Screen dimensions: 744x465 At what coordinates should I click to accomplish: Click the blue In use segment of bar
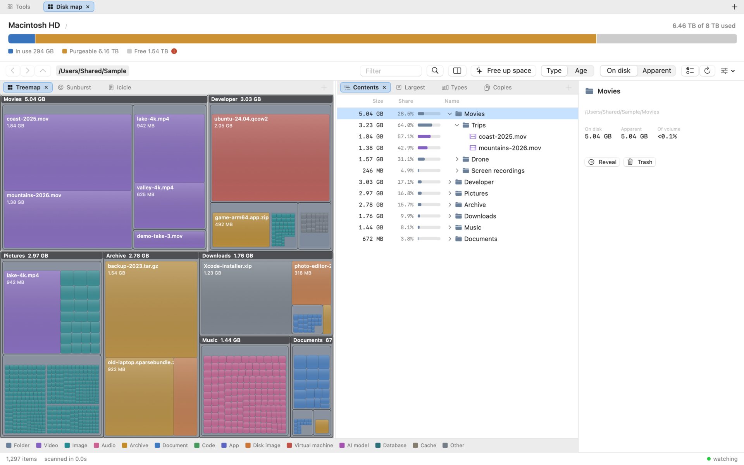coord(21,39)
